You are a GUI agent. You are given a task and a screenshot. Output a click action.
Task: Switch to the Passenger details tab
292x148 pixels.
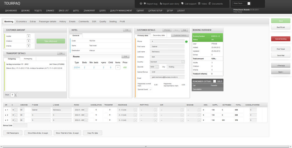point(48,22)
